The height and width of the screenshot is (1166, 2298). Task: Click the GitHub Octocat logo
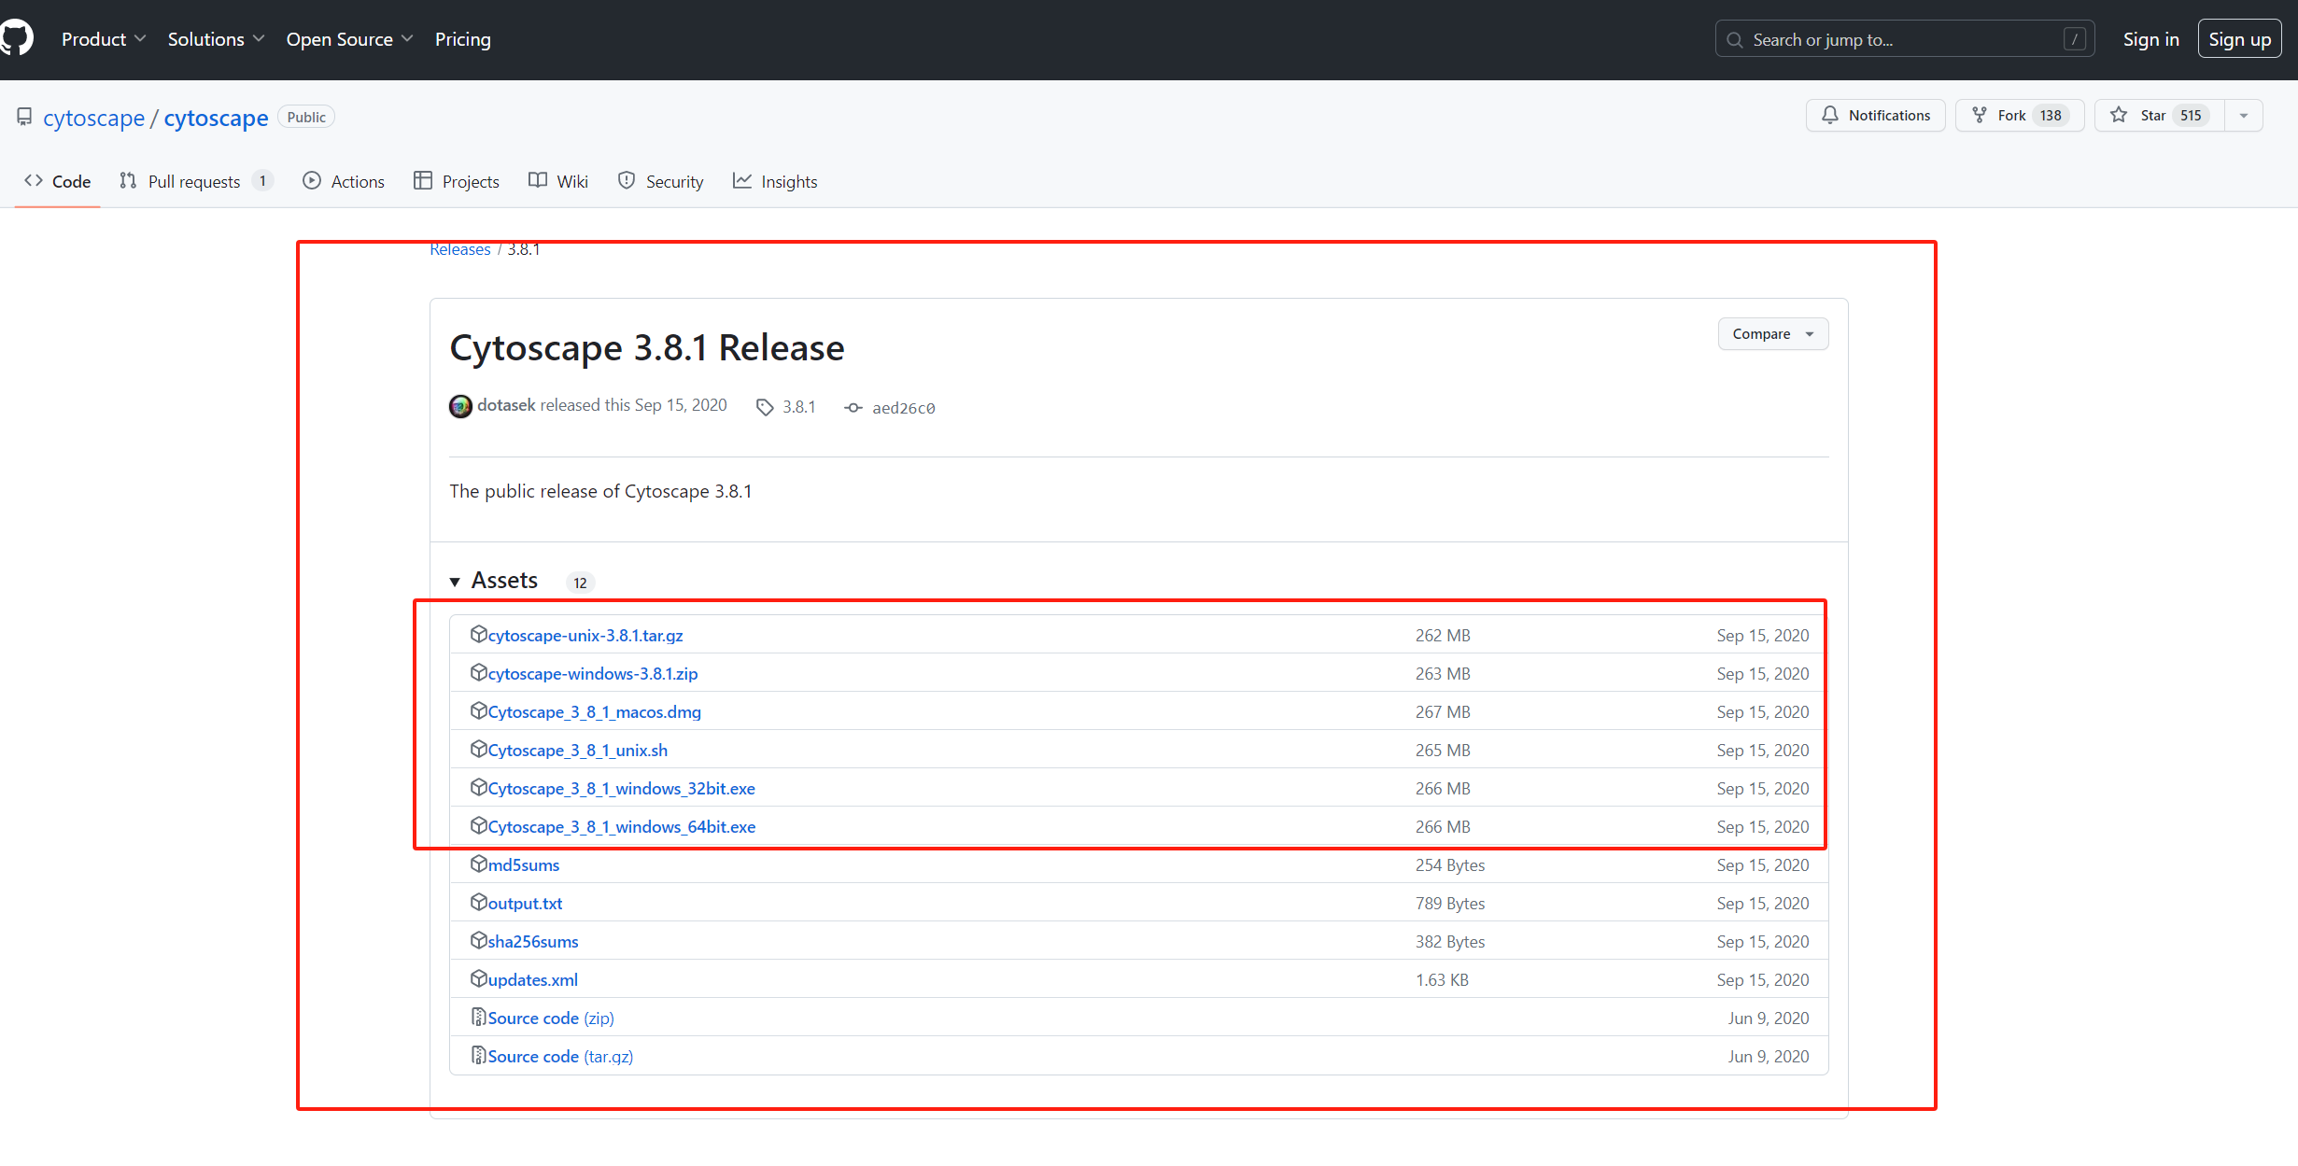[x=17, y=39]
